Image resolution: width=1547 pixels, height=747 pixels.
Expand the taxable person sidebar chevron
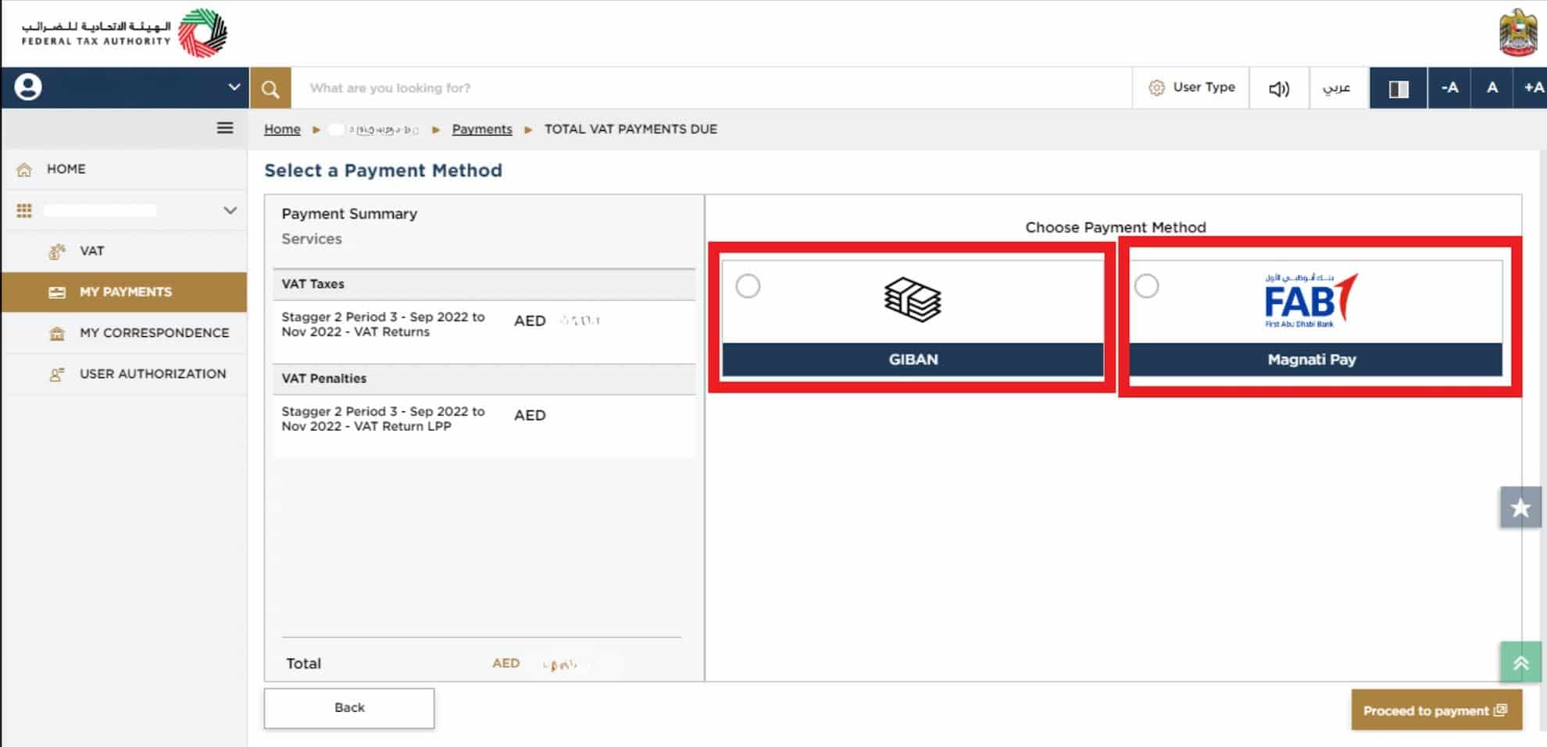coord(230,210)
